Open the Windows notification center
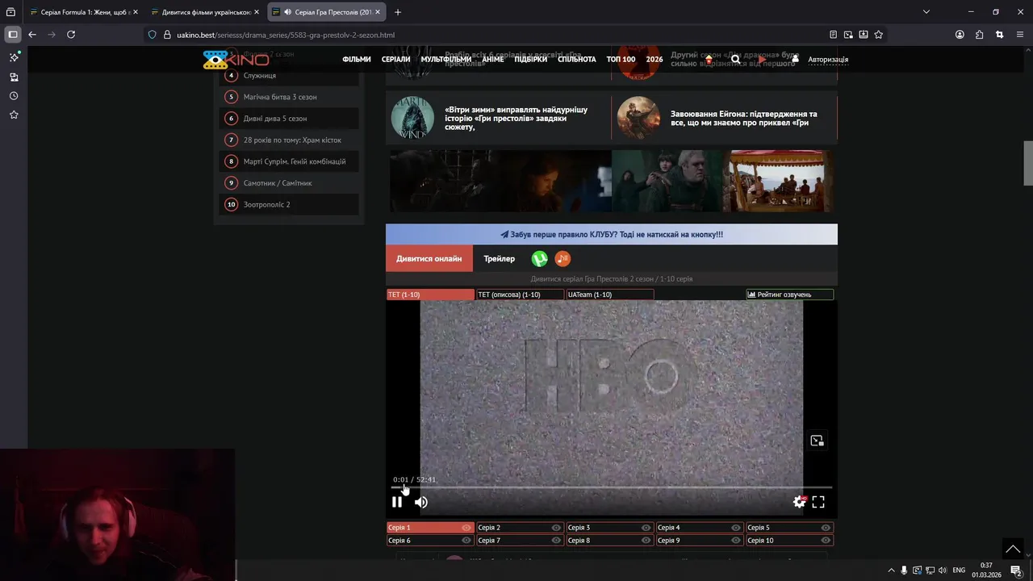The width and height of the screenshot is (1033, 581). coord(1016,571)
